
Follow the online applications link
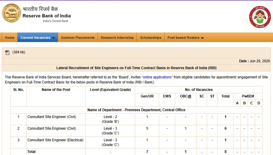[x=157, y=77]
